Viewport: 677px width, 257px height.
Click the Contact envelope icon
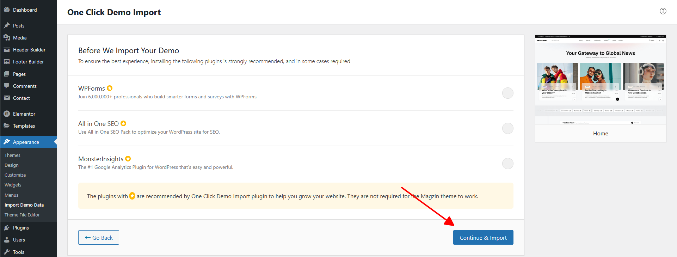[7, 98]
